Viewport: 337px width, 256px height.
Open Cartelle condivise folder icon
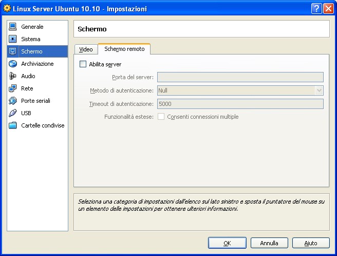tap(13, 125)
